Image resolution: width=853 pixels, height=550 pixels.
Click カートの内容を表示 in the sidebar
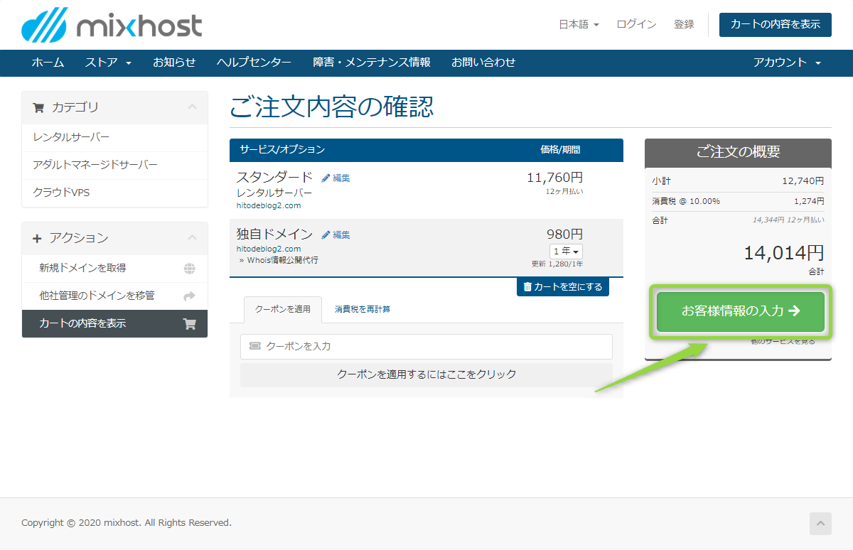click(x=115, y=324)
